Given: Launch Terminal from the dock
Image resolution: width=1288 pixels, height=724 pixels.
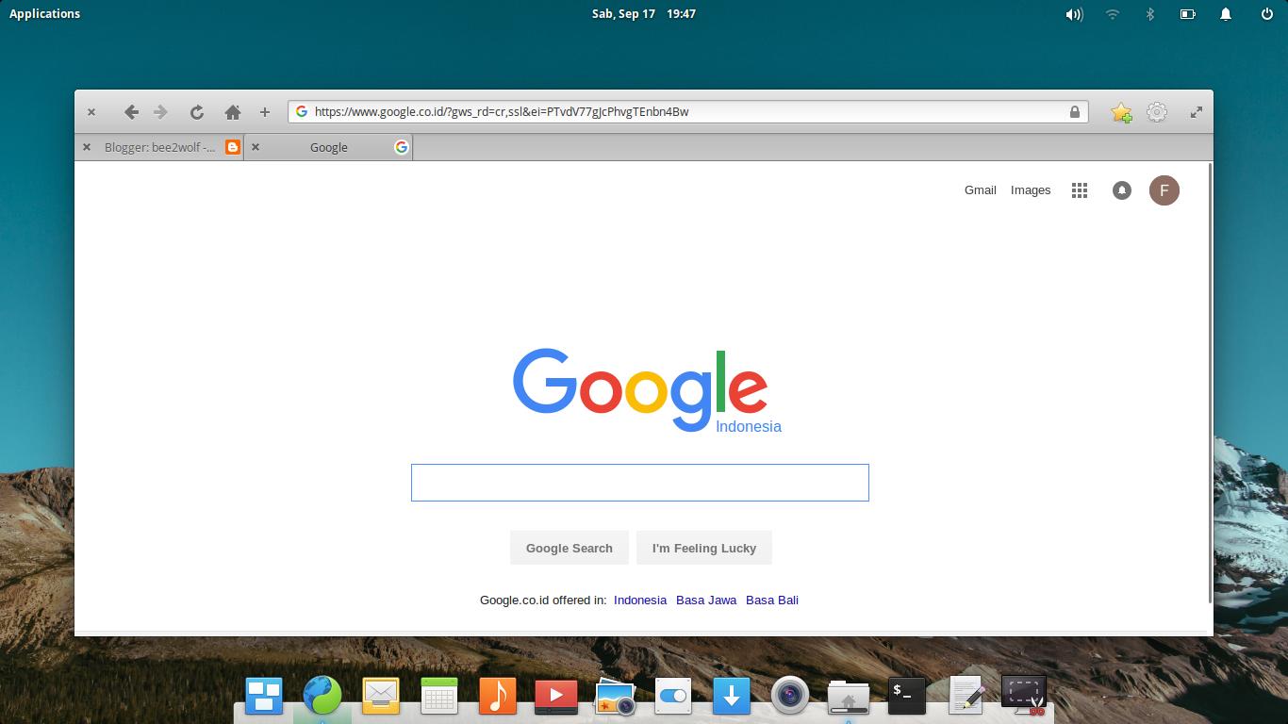Looking at the screenshot, I should [907, 697].
